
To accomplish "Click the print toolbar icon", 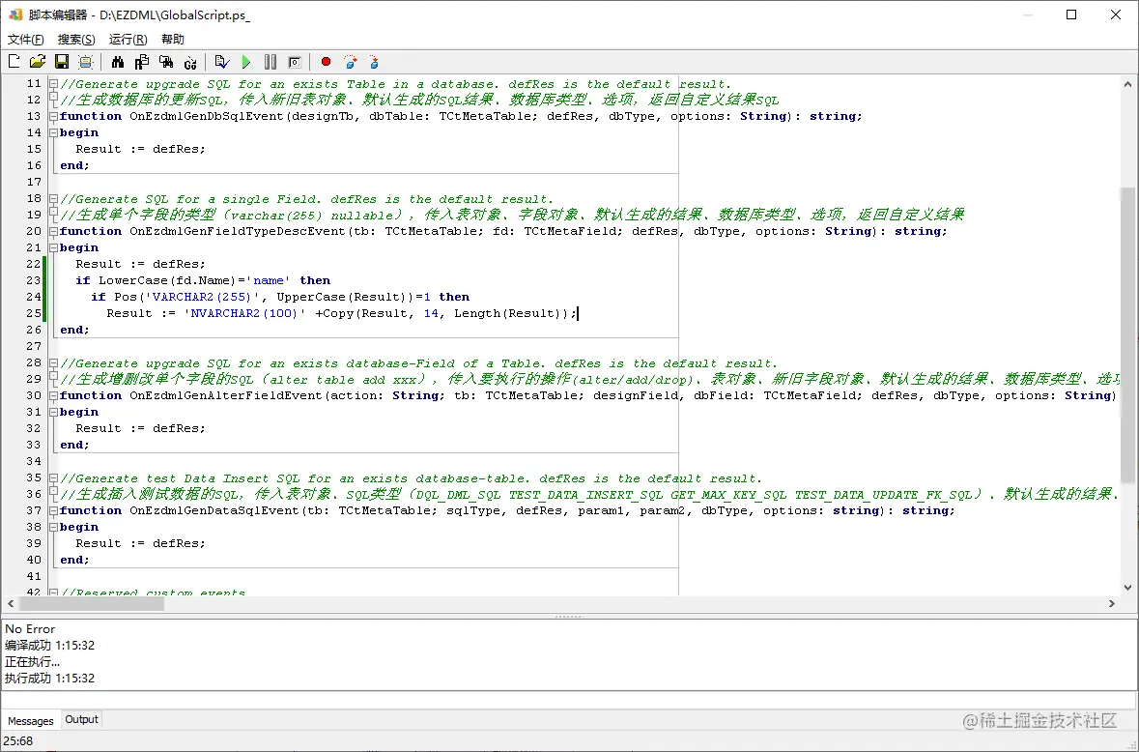I will tap(86, 62).
